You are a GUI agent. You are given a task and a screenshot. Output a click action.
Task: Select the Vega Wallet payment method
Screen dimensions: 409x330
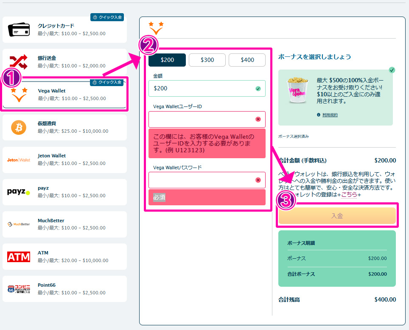(64, 95)
